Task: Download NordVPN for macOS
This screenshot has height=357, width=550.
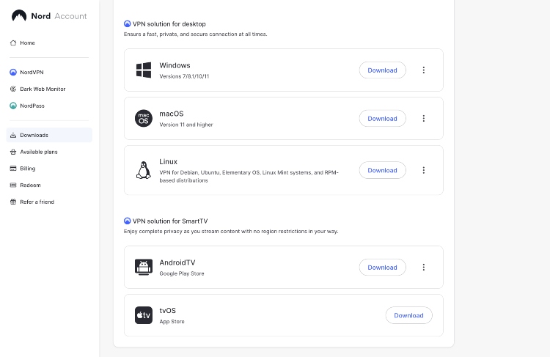Action: [x=382, y=119]
